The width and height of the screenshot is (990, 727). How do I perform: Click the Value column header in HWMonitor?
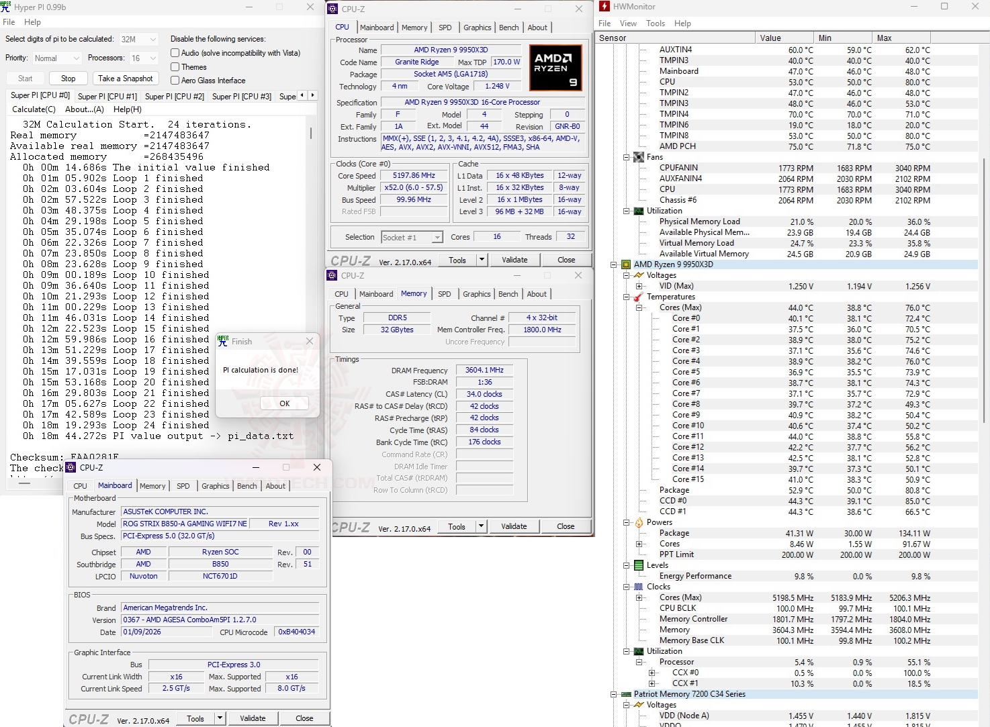784,38
